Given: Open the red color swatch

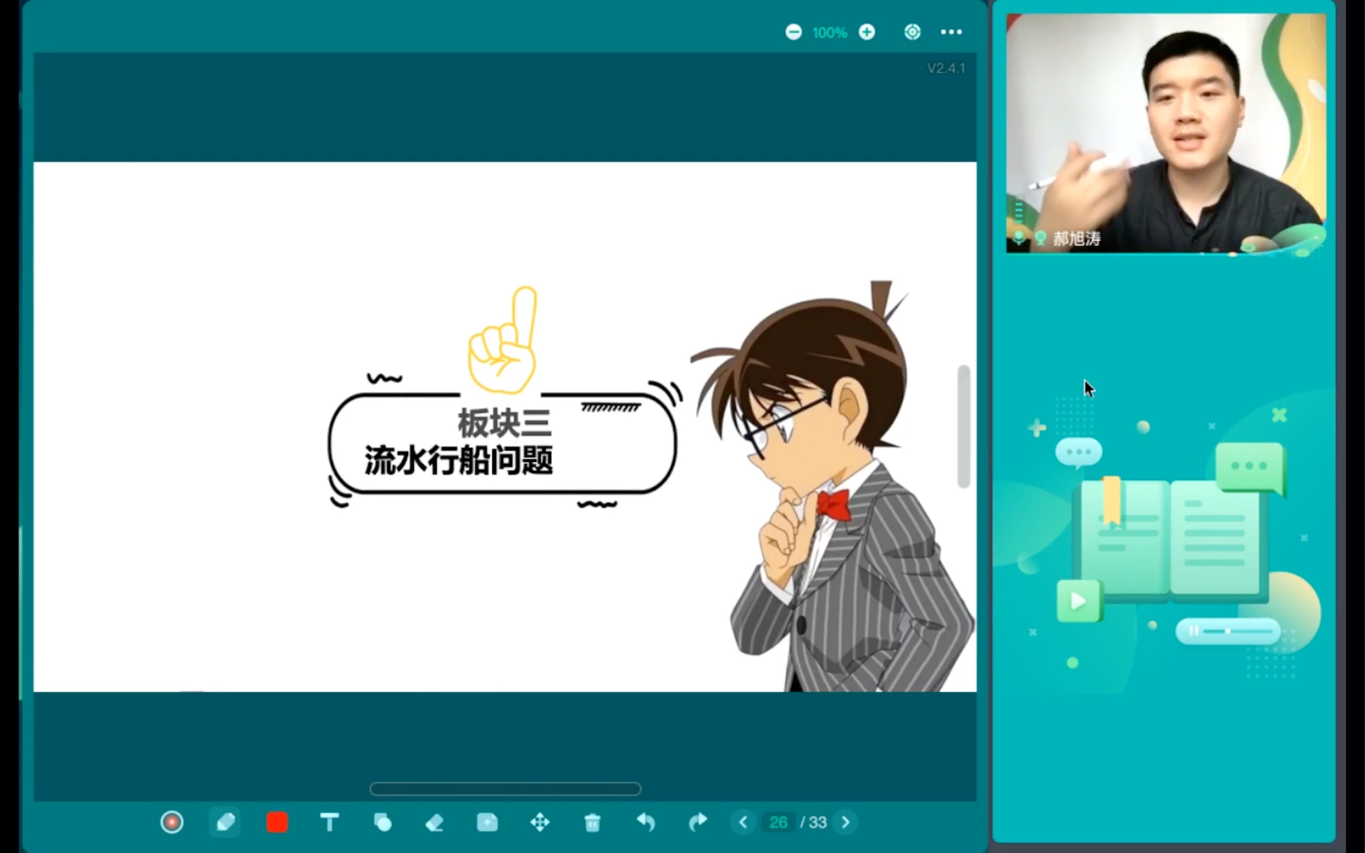Looking at the screenshot, I should point(277,822).
